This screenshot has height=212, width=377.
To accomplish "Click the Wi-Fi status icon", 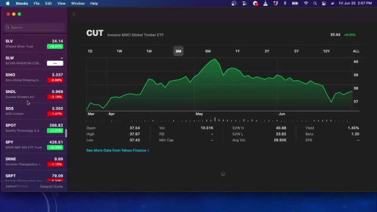I will (x=306, y=4).
